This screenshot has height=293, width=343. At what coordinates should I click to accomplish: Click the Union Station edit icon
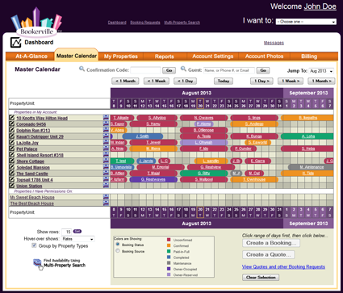pyautogui.click(x=11, y=186)
